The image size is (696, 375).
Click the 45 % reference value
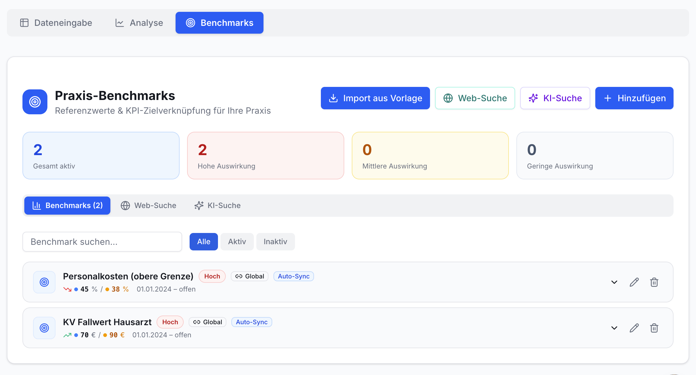pyautogui.click(x=89, y=289)
